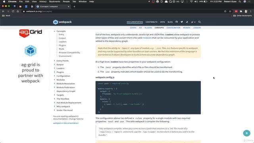The height and width of the screenshot is (143, 254).
Task: Switch to the MIGRATE sub-navigation tab
Action: (187, 28)
